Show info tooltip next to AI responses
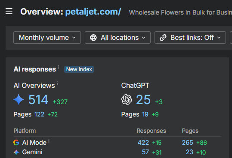 click(58, 67)
